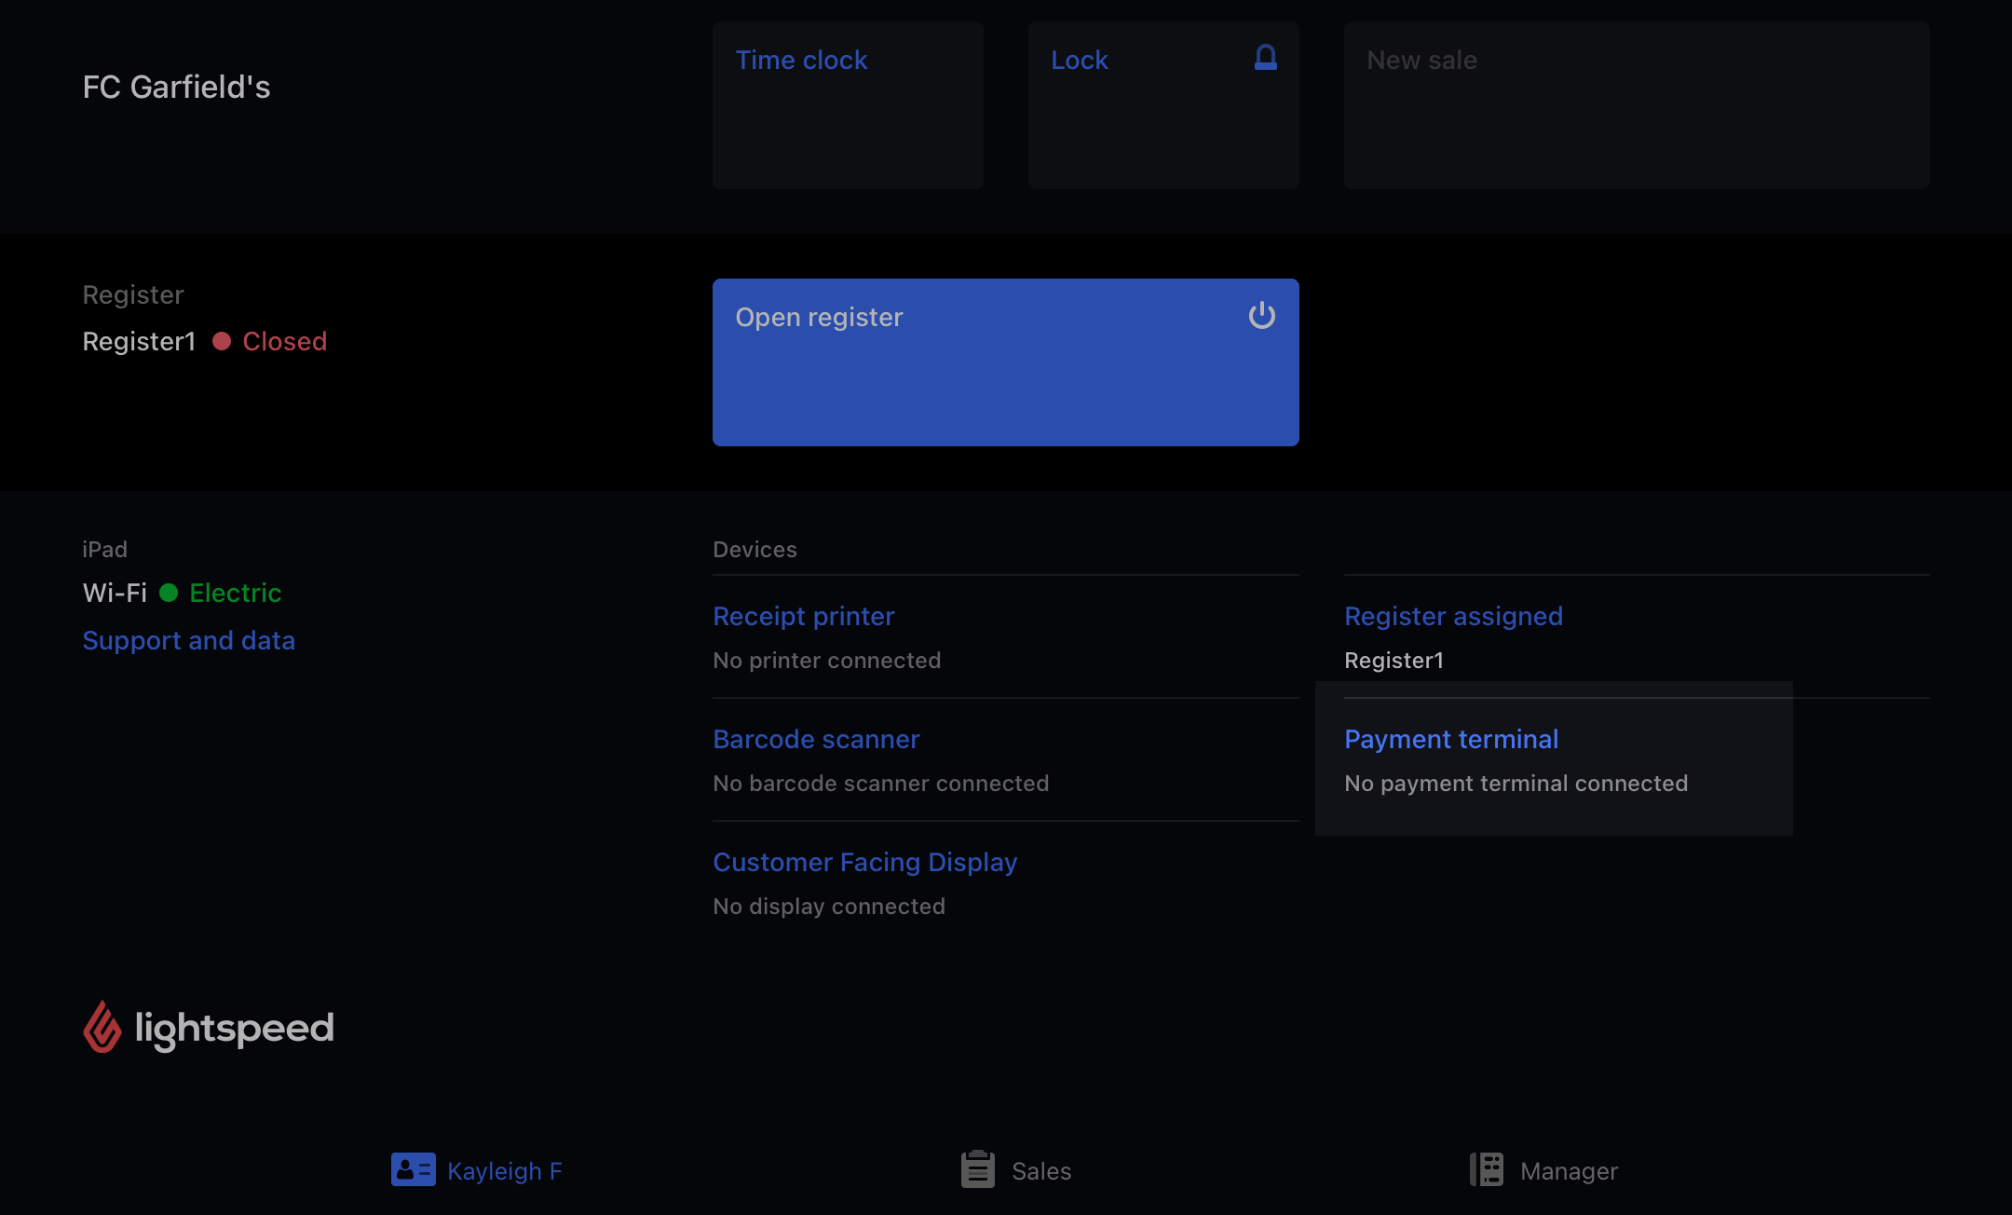Image resolution: width=2012 pixels, height=1215 pixels.
Task: Open Receipt printer settings
Action: point(803,617)
